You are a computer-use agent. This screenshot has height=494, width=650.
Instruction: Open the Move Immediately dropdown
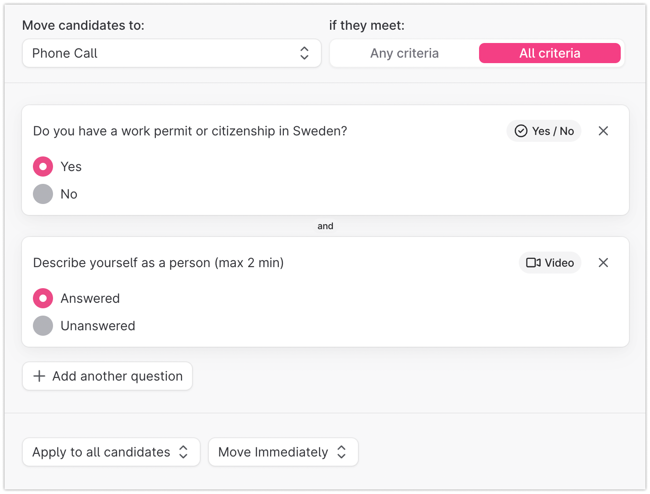283,452
